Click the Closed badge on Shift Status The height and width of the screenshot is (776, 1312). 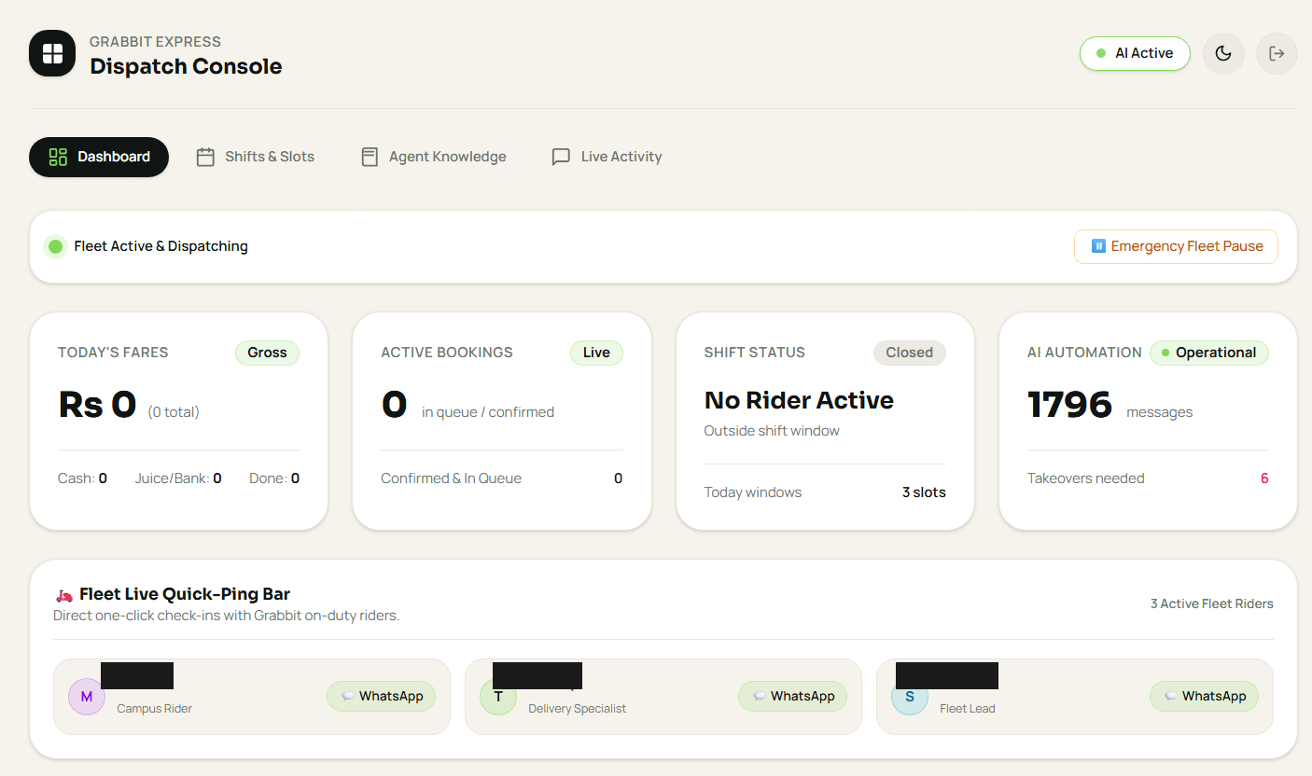[x=910, y=353]
